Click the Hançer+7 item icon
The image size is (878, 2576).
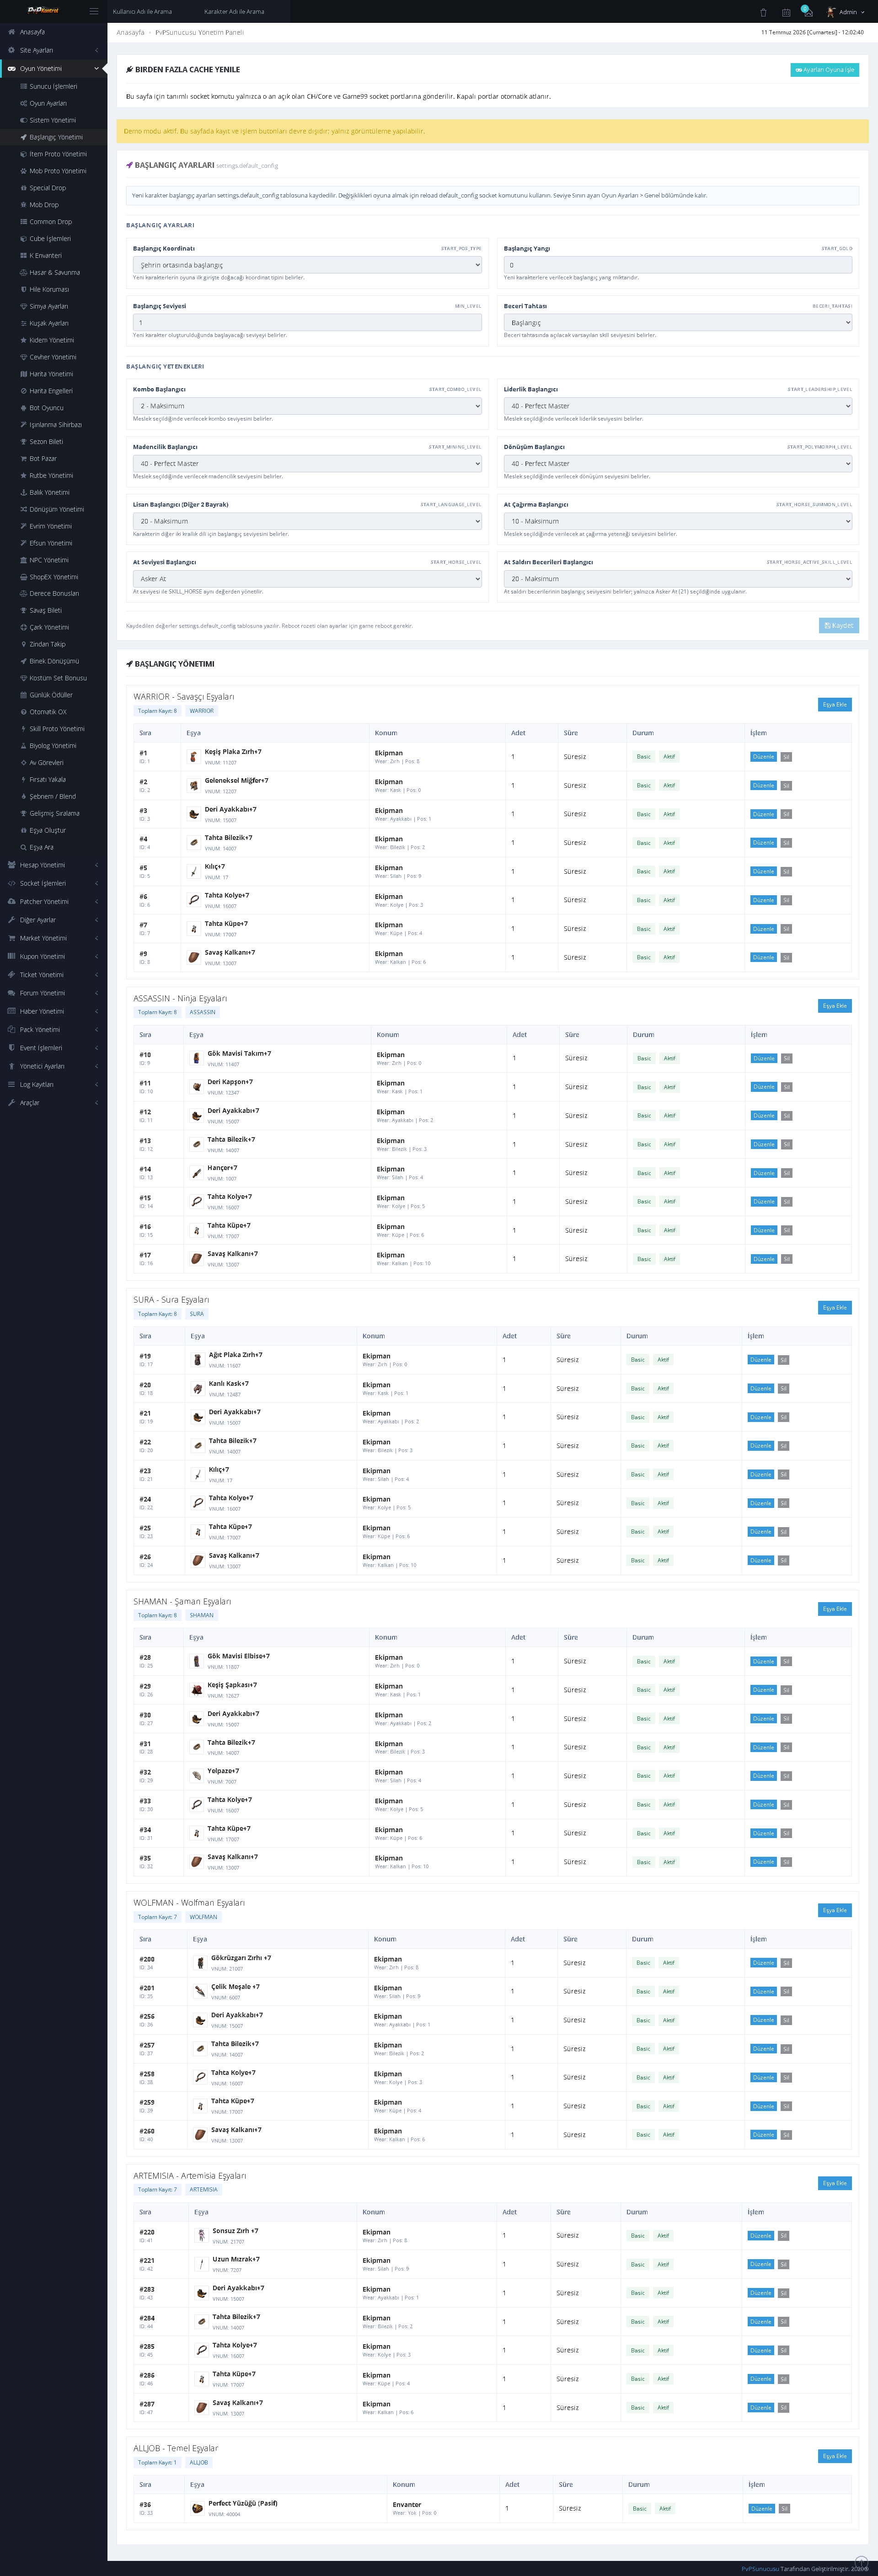click(x=196, y=1173)
